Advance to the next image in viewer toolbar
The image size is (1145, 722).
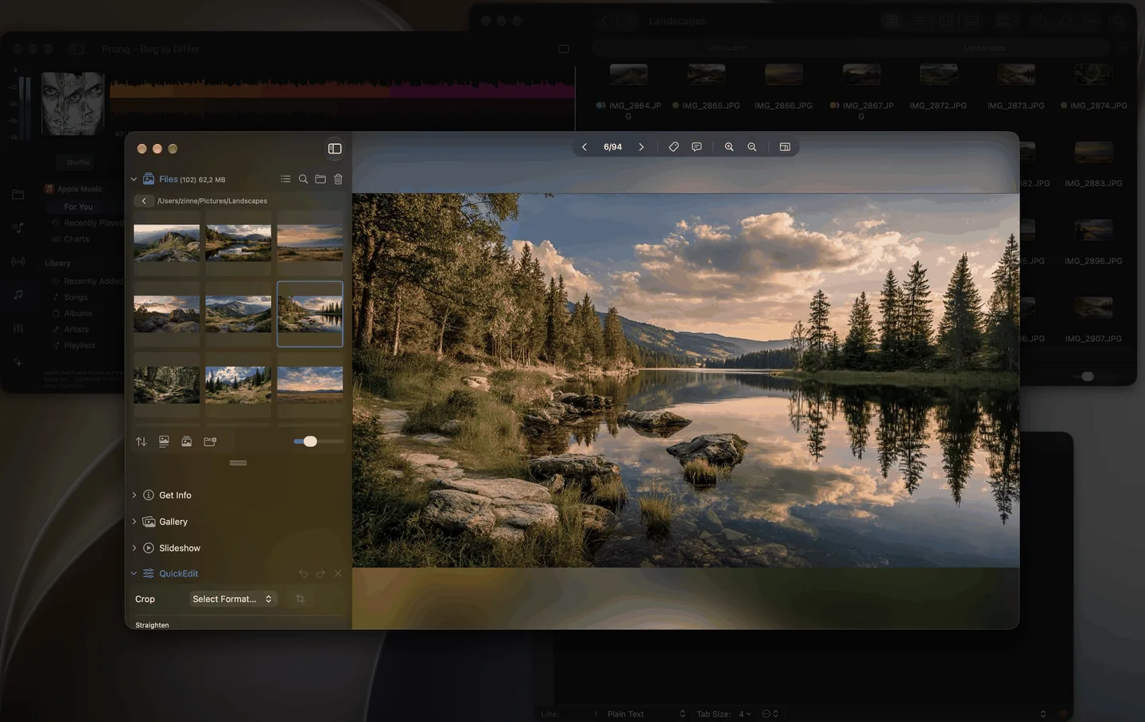tap(641, 147)
